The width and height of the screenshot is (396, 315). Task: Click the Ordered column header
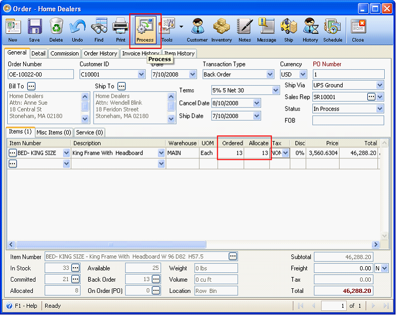[x=231, y=143]
